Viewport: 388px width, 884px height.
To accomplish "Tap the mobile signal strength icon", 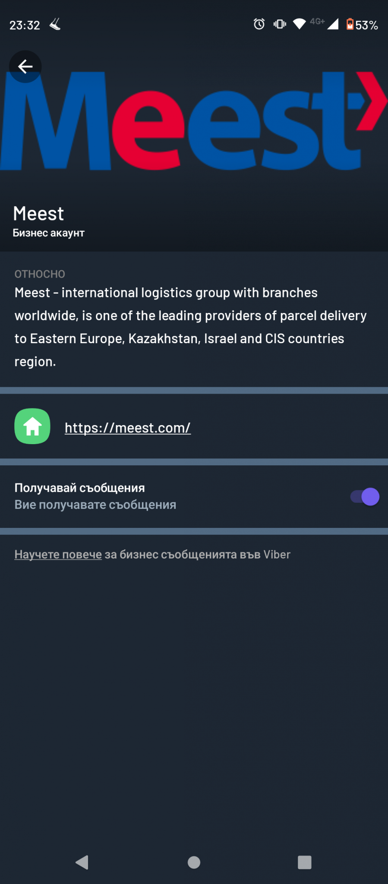I will pyautogui.click(x=332, y=24).
